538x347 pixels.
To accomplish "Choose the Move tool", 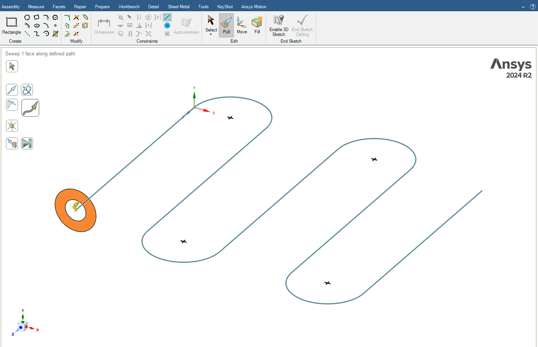I will tap(242, 25).
